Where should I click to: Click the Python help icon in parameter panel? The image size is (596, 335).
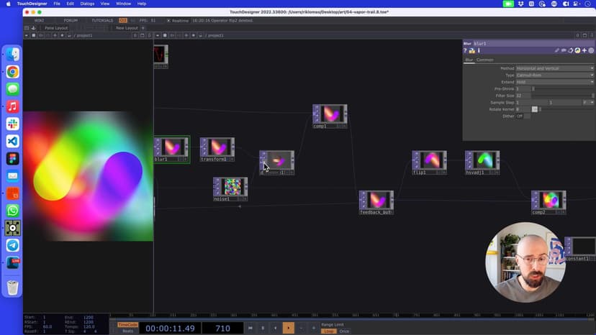tap(471, 51)
